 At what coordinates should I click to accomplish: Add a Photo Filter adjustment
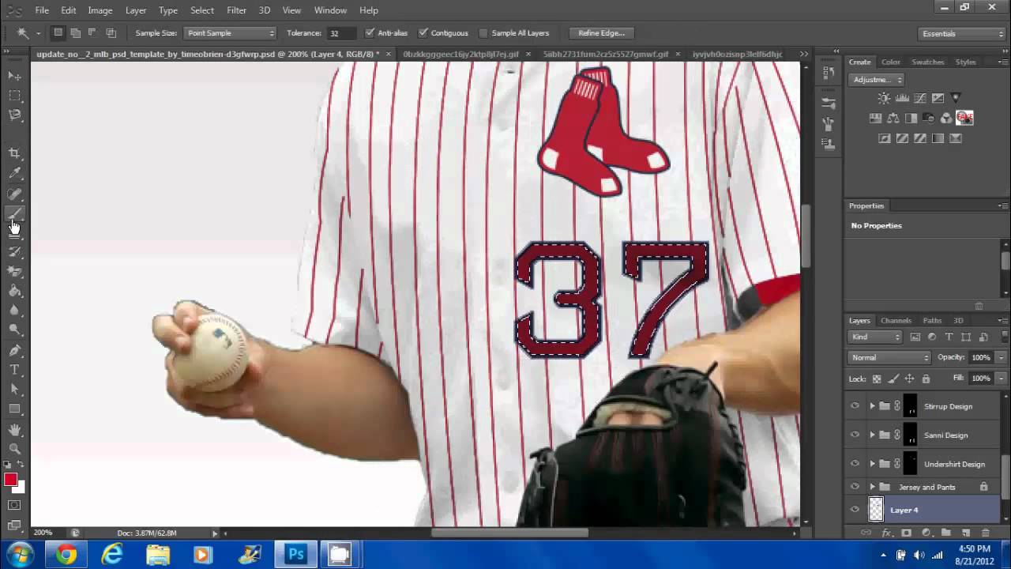tap(929, 118)
